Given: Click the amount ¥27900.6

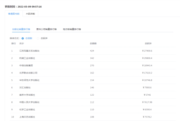Looking at the screenshot, I should pos(147,51).
